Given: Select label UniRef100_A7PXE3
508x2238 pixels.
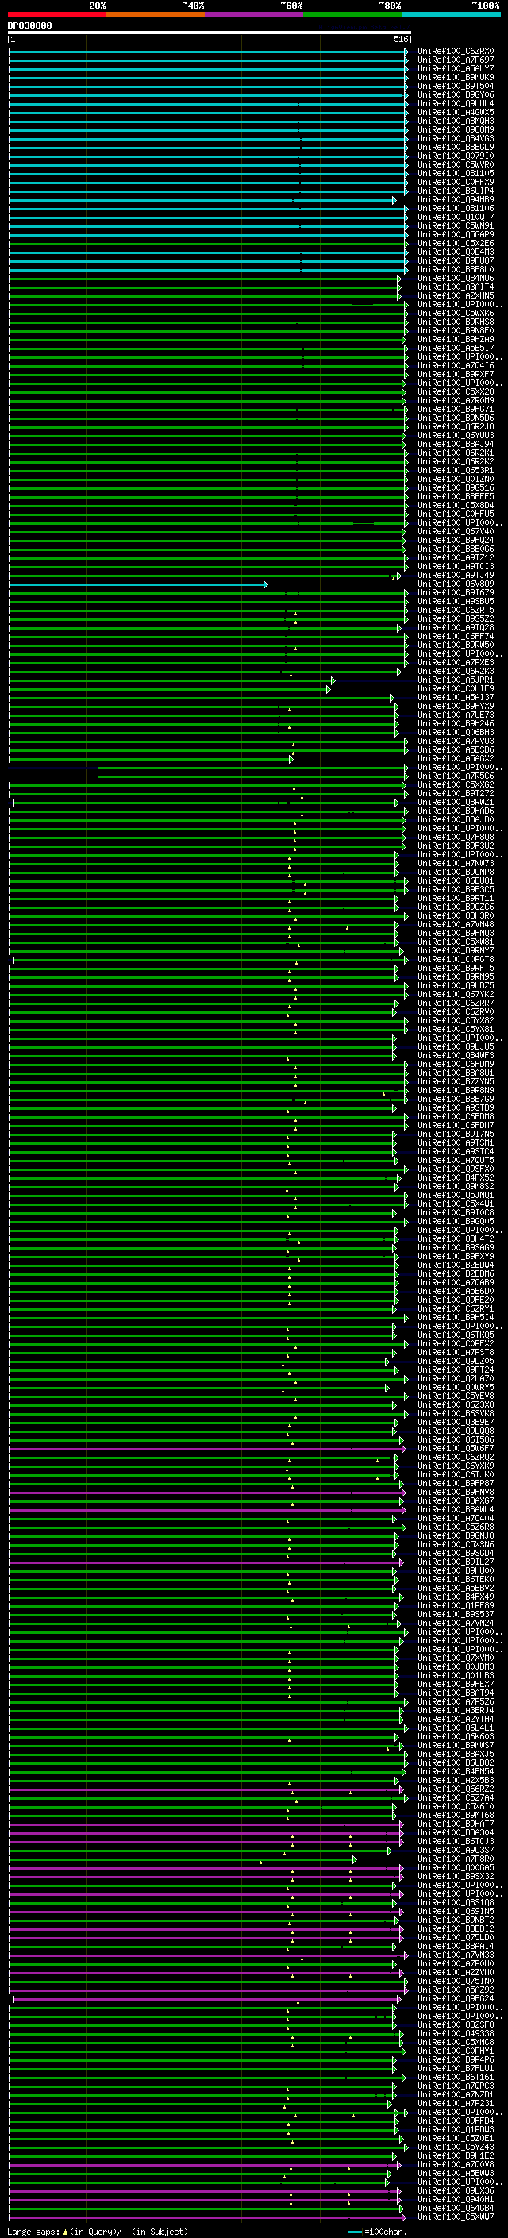Looking at the screenshot, I should pos(456,662).
